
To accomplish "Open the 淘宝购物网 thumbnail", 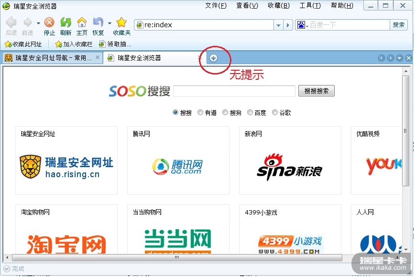I will [x=66, y=229].
